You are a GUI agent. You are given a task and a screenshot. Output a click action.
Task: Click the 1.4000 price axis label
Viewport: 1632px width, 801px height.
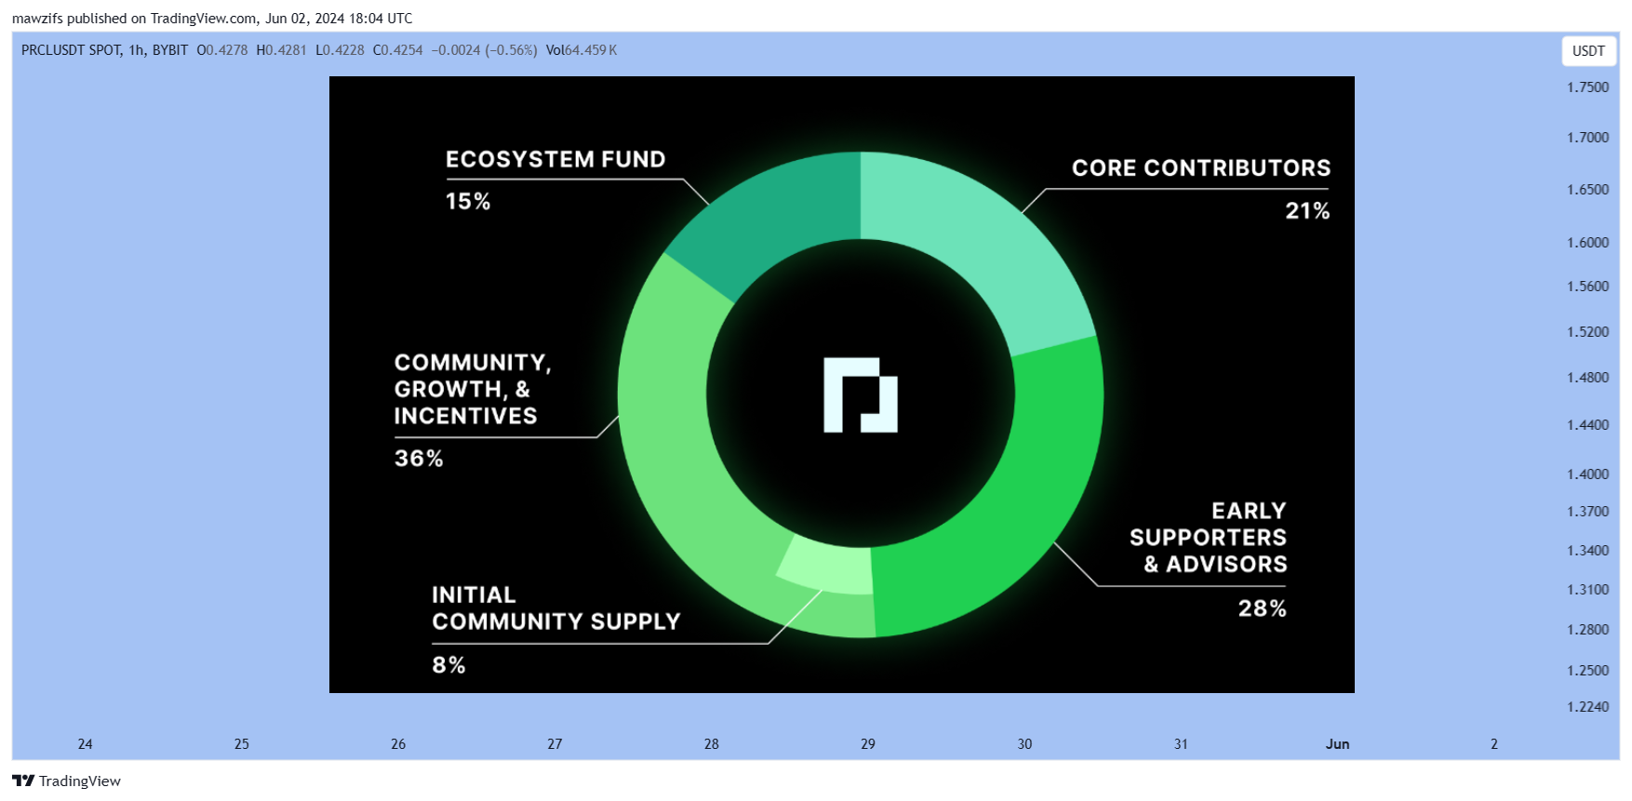[1587, 474]
